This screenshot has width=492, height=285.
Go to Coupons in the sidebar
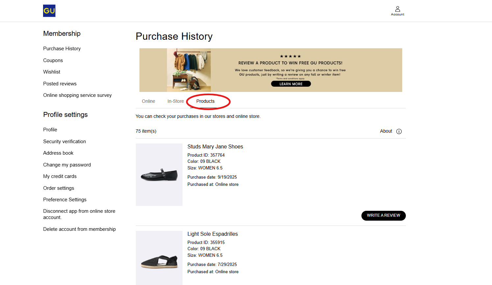tap(53, 60)
